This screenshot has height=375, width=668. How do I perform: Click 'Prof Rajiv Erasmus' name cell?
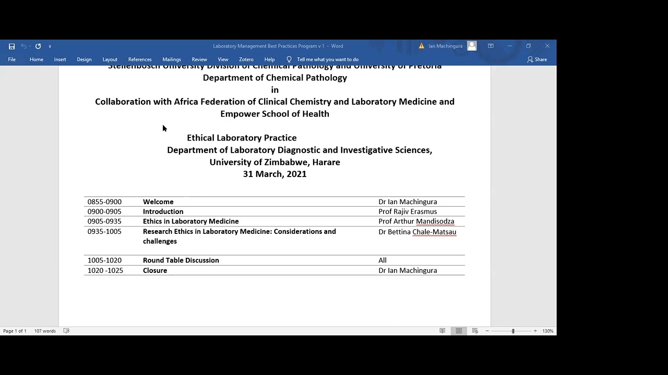pos(408,211)
